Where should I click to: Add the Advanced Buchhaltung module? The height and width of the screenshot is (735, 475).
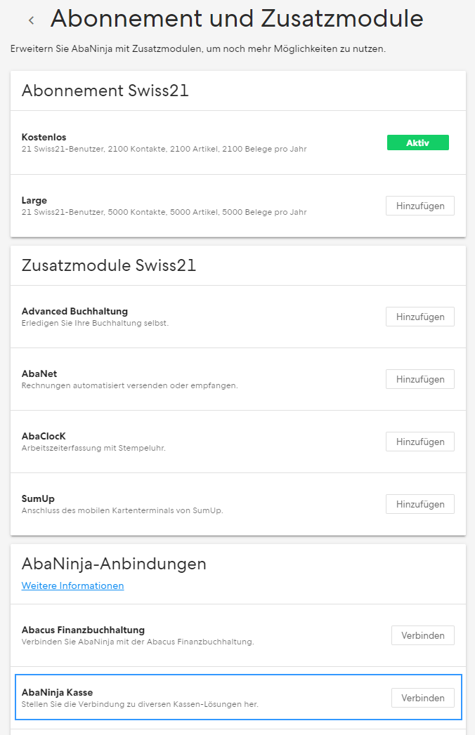[x=420, y=317]
